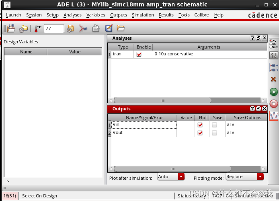The image size is (279, 201).
Task: Select the Vout output name cell
Action: pyautogui.click(x=144, y=133)
